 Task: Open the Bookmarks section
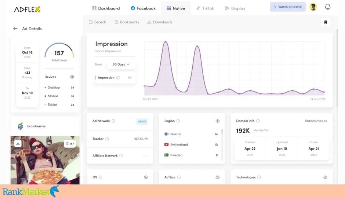(x=127, y=22)
